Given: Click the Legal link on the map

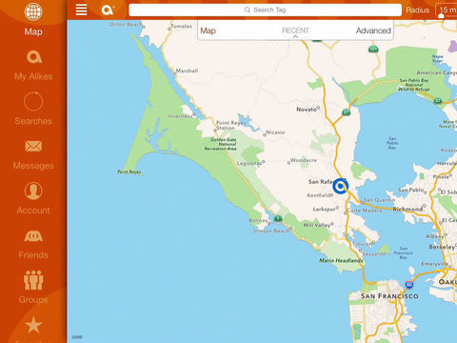Looking at the screenshot, I should (77, 337).
